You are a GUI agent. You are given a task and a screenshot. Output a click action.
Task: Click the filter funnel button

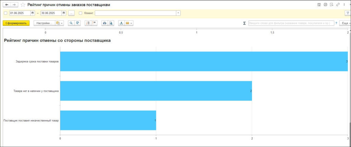pos(348,13)
